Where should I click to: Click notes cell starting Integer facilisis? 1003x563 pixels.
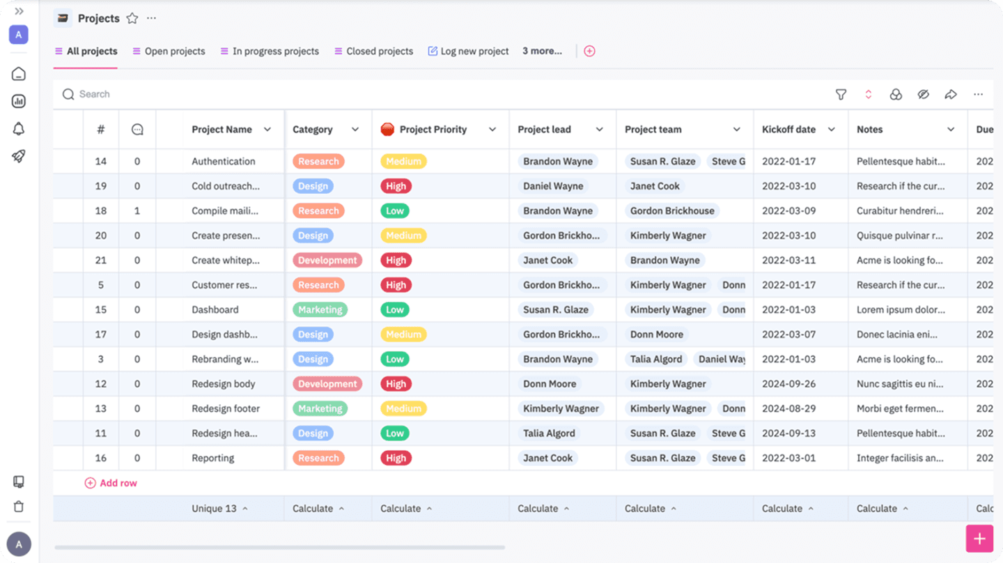click(x=908, y=458)
